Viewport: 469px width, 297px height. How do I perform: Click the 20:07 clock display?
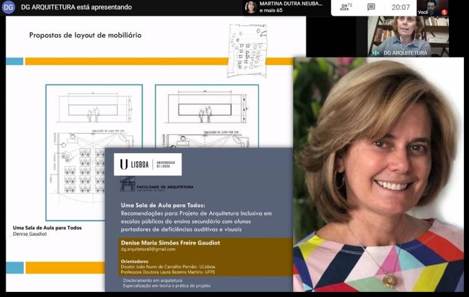400,7
